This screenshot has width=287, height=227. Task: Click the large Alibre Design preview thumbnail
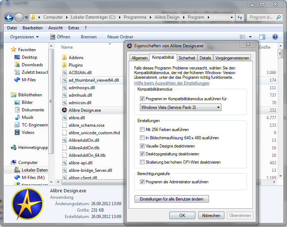coord(28,204)
